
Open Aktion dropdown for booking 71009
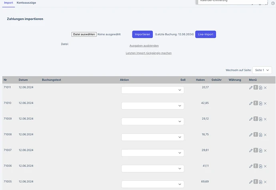tap(153, 121)
